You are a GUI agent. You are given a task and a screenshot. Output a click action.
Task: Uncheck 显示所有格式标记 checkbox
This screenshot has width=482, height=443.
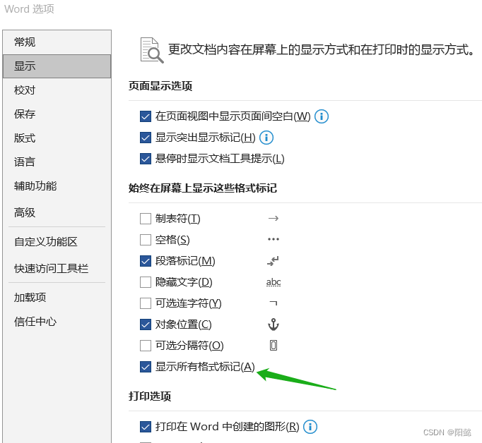tap(146, 367)
